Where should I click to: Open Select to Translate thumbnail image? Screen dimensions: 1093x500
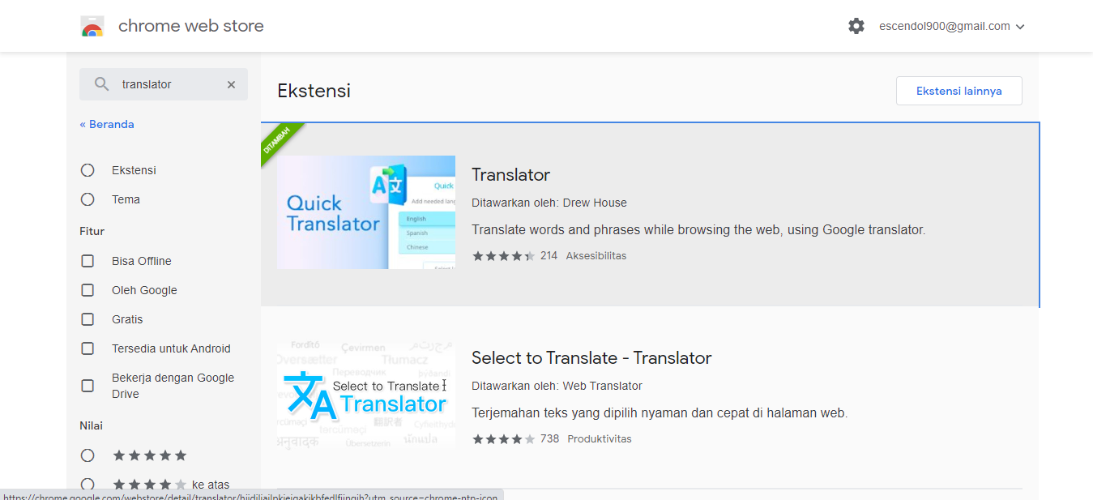tap(366, 395)
